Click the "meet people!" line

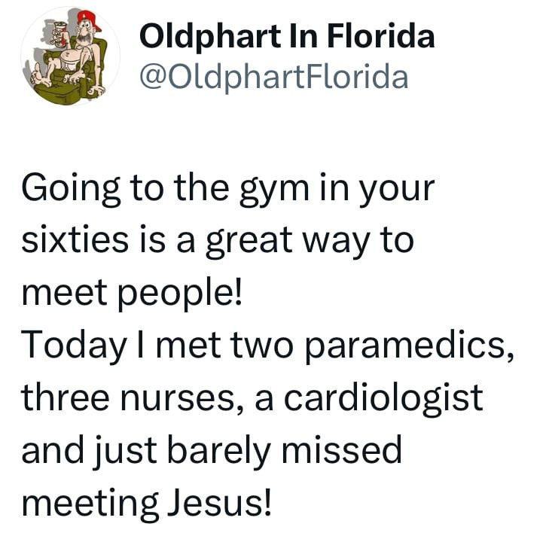tap(132, 292)
